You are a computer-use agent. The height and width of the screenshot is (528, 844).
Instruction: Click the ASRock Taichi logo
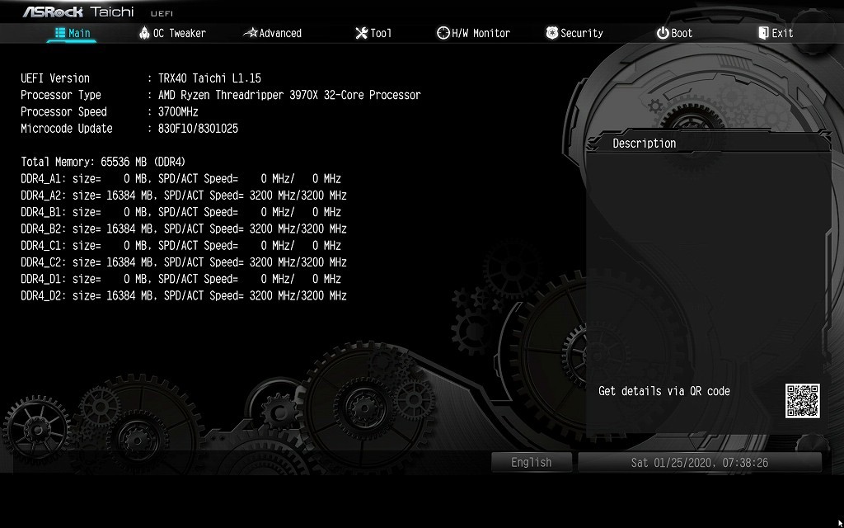coord(78,12)
